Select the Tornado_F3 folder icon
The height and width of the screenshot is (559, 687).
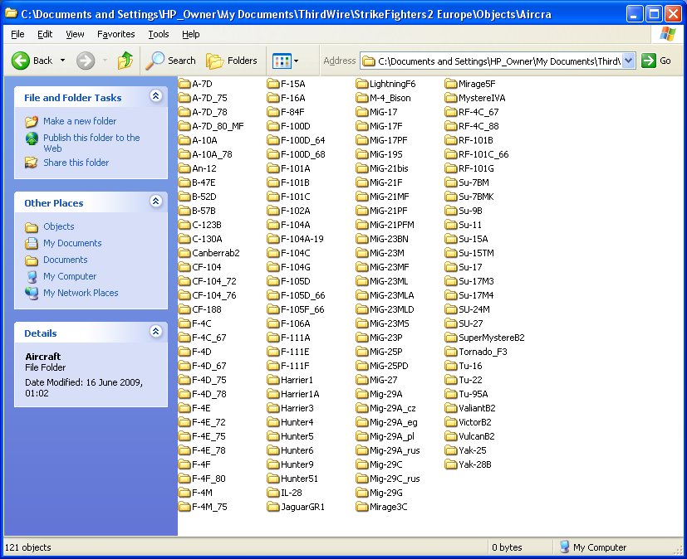[x=451, y=352]
